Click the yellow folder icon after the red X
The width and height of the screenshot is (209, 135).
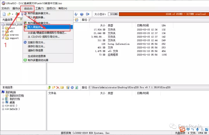point(62,88)
